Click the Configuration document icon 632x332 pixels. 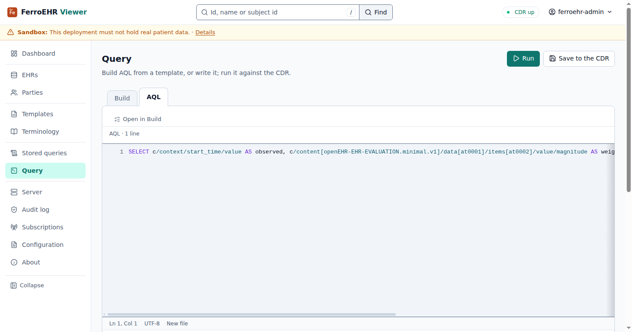[14, 245]
